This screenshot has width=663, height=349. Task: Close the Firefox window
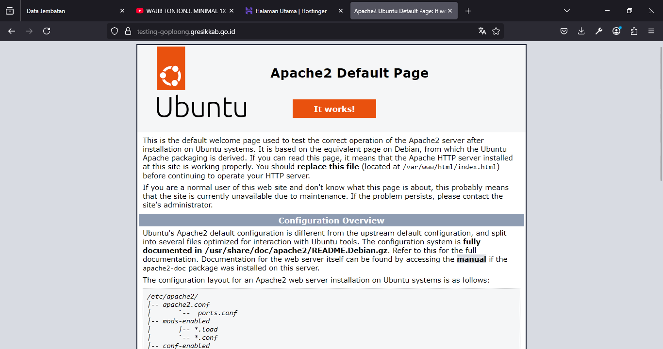(652, 11)
